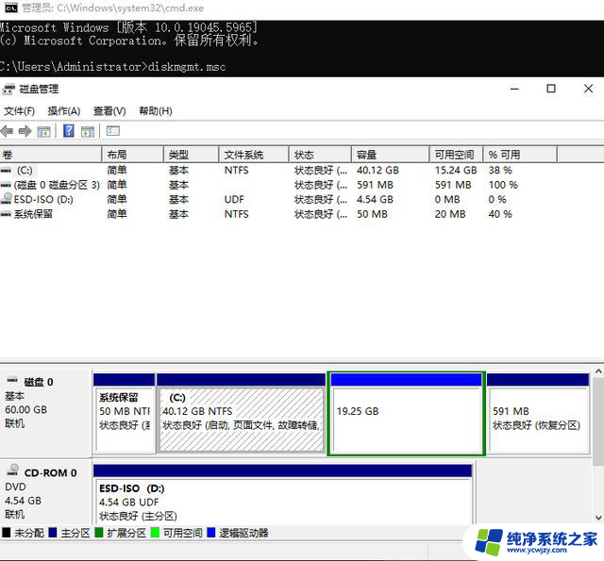Select the ESD-ISO (D:) 4.54 GB UDF block
The height and width of the screenshot is (561, 604).
[282, 494]
